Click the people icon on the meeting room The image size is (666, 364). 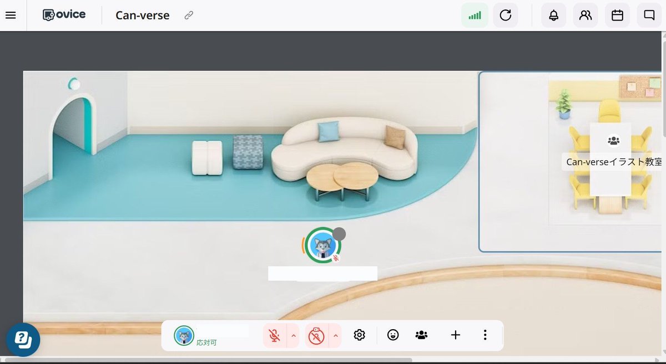pyautogui.click(x=613, y=141)
